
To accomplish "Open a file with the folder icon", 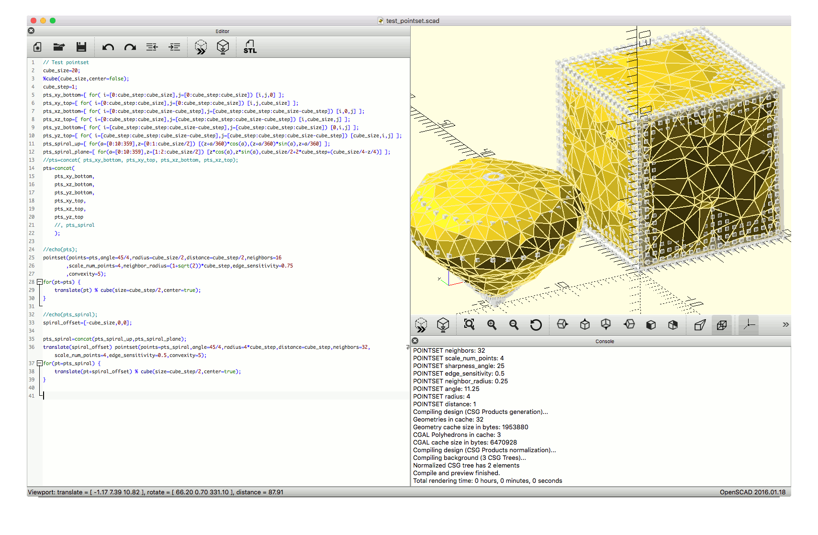I will [x=59, y=47].
